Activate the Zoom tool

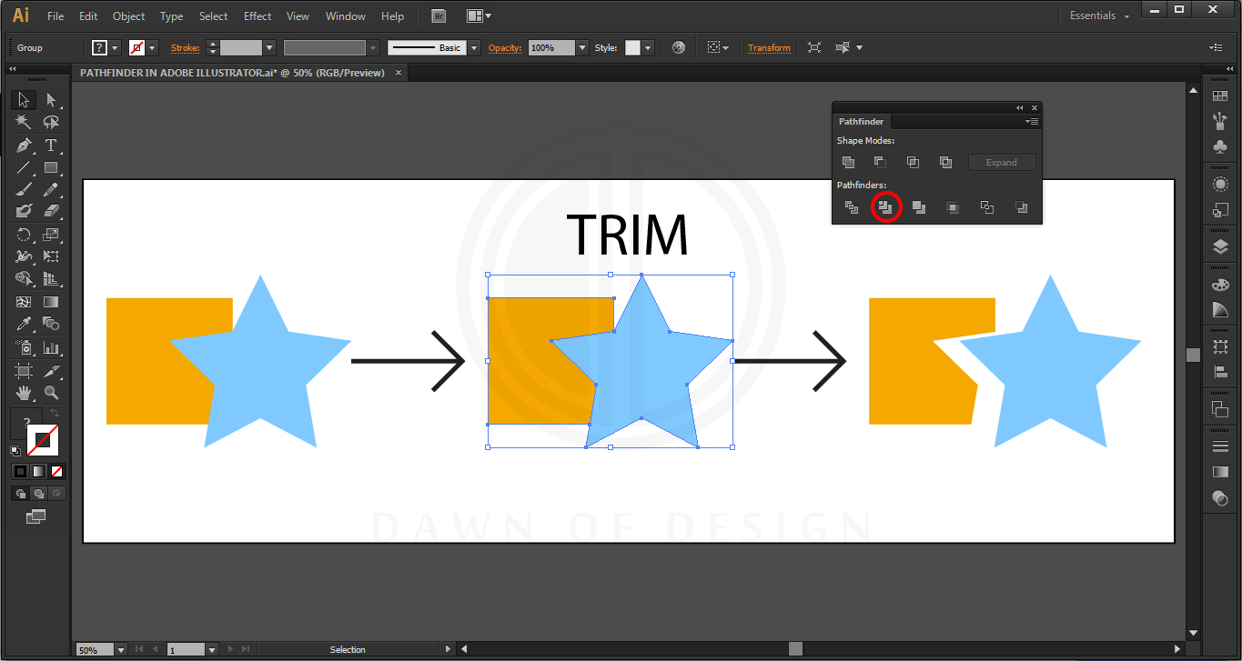coord(51,393)
